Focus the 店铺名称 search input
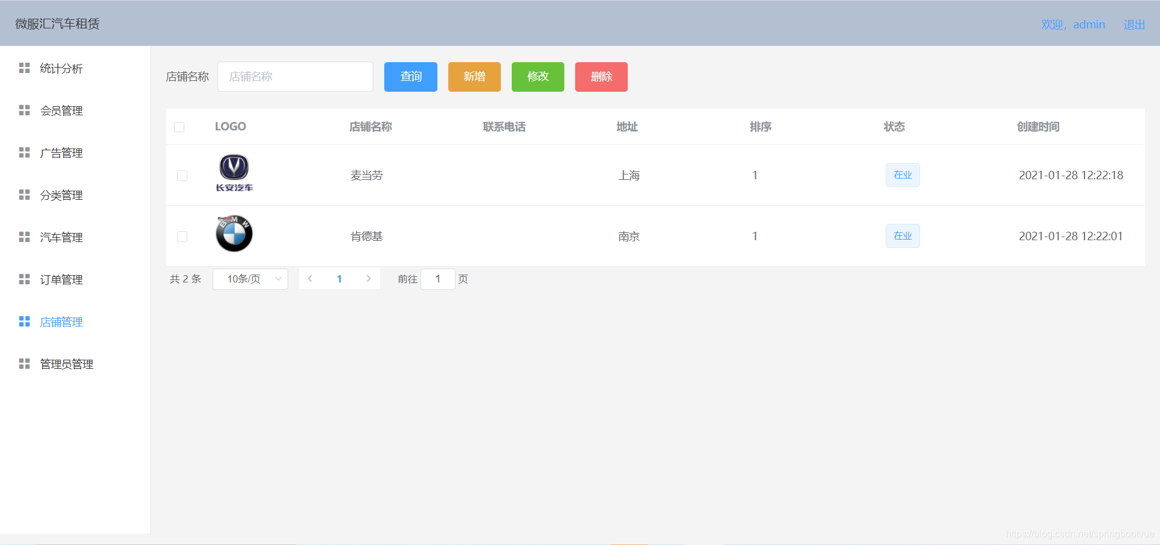Image resolution: width=1160 pixels, height=545 pixels. (x=295, y=77)
